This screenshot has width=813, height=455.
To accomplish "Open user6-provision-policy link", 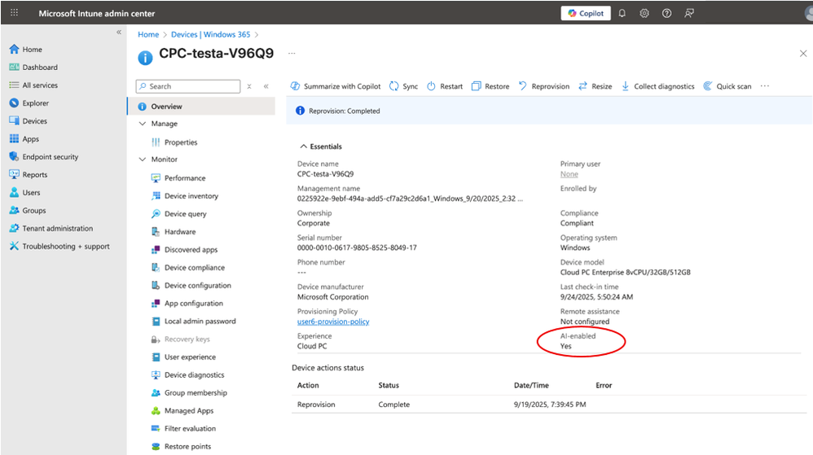I will point(333,322).
